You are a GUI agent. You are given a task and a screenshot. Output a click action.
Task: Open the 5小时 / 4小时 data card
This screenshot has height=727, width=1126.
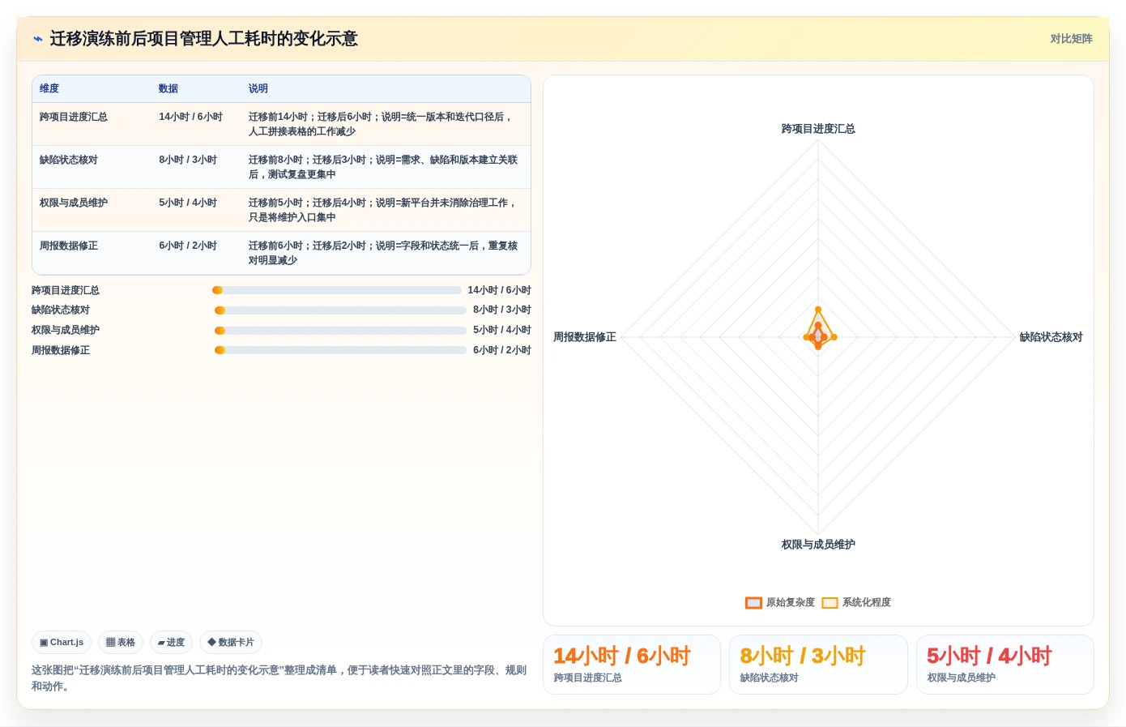click(1005, 665)
